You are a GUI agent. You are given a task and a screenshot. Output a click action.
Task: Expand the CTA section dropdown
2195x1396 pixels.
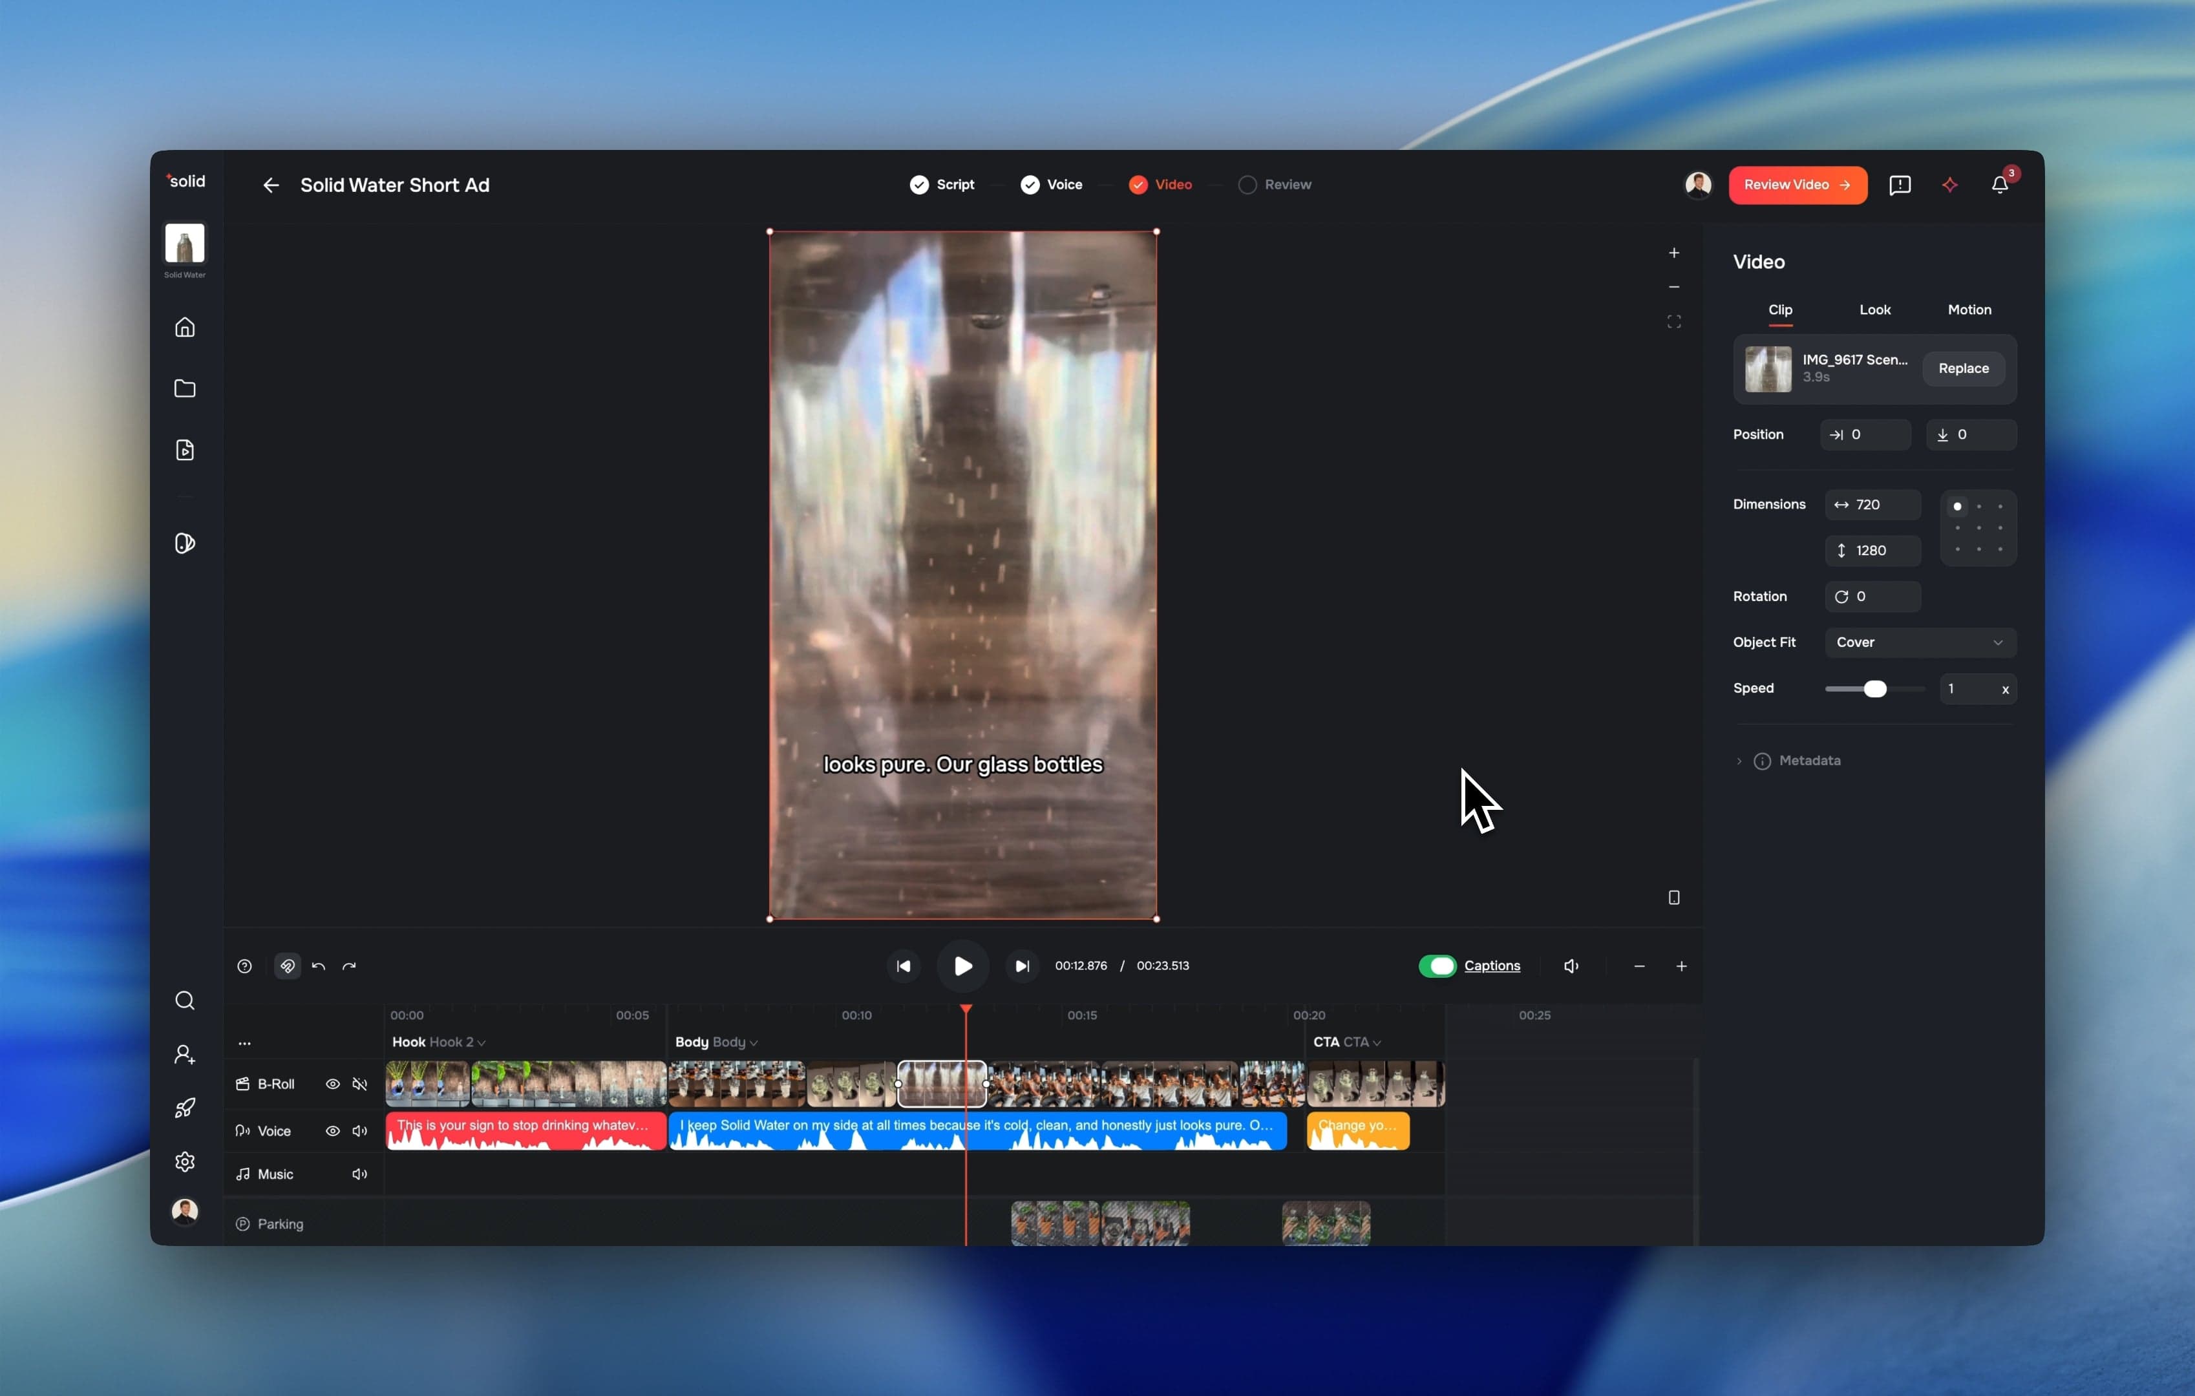tap(1363, 1042)
